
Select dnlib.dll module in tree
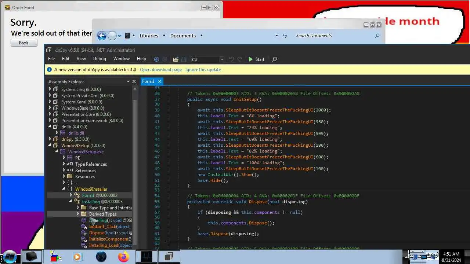tap(76, 133)
